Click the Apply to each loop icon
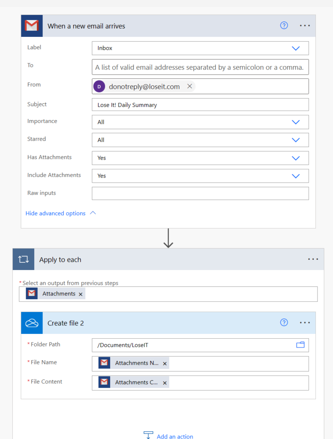This screenshot has width=333, height=439. [x=23, y=259]
